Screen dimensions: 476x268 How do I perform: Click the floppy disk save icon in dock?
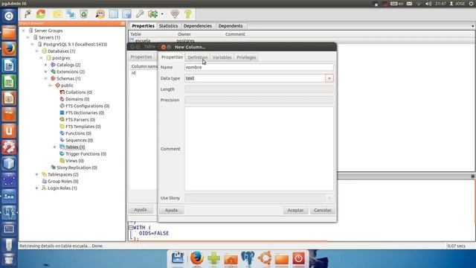pyautogui.click(x=178, y=258)
